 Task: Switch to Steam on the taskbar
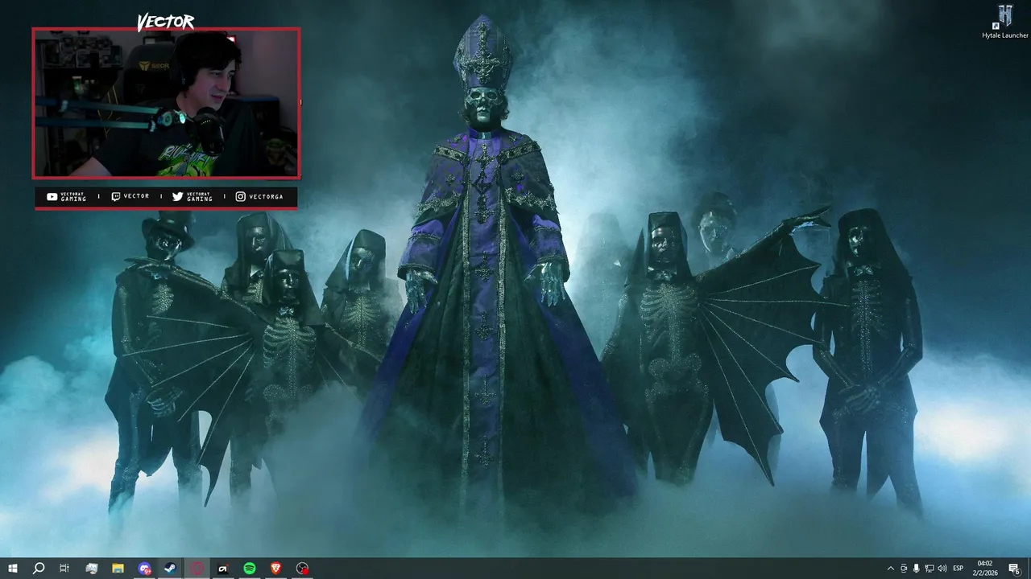point(171,569)
